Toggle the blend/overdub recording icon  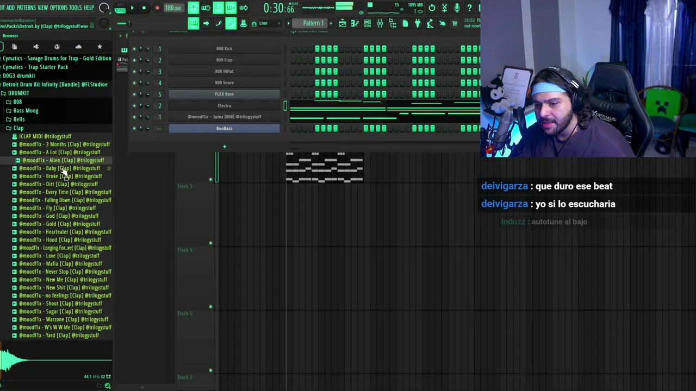pyautogui.click(x=231, y=8)
